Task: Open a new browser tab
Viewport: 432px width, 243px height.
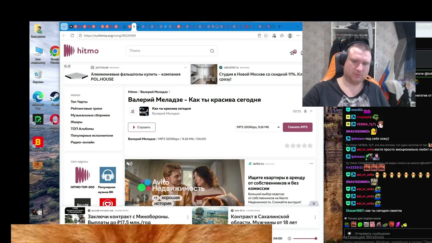Action: point(279,27)
